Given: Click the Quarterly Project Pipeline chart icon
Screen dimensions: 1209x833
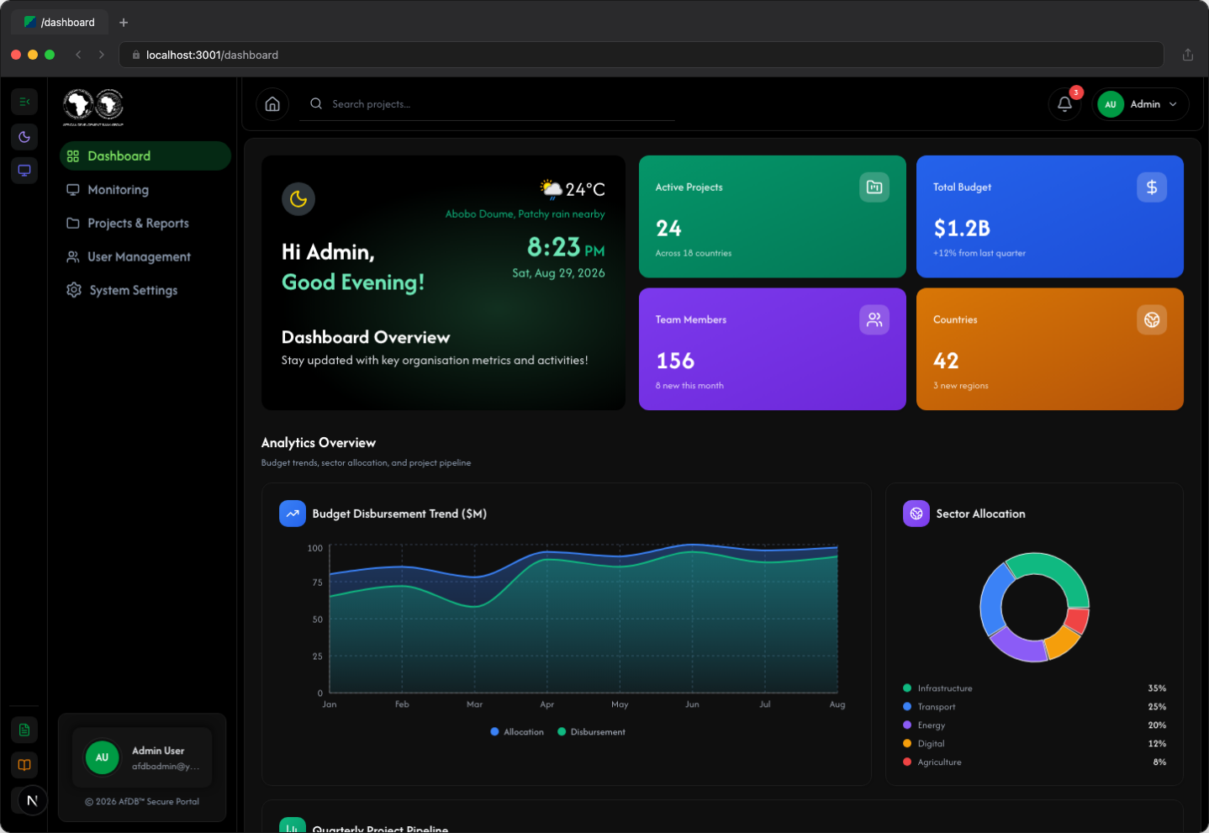Looking at the screenshot, I should (x=293, y=825).
